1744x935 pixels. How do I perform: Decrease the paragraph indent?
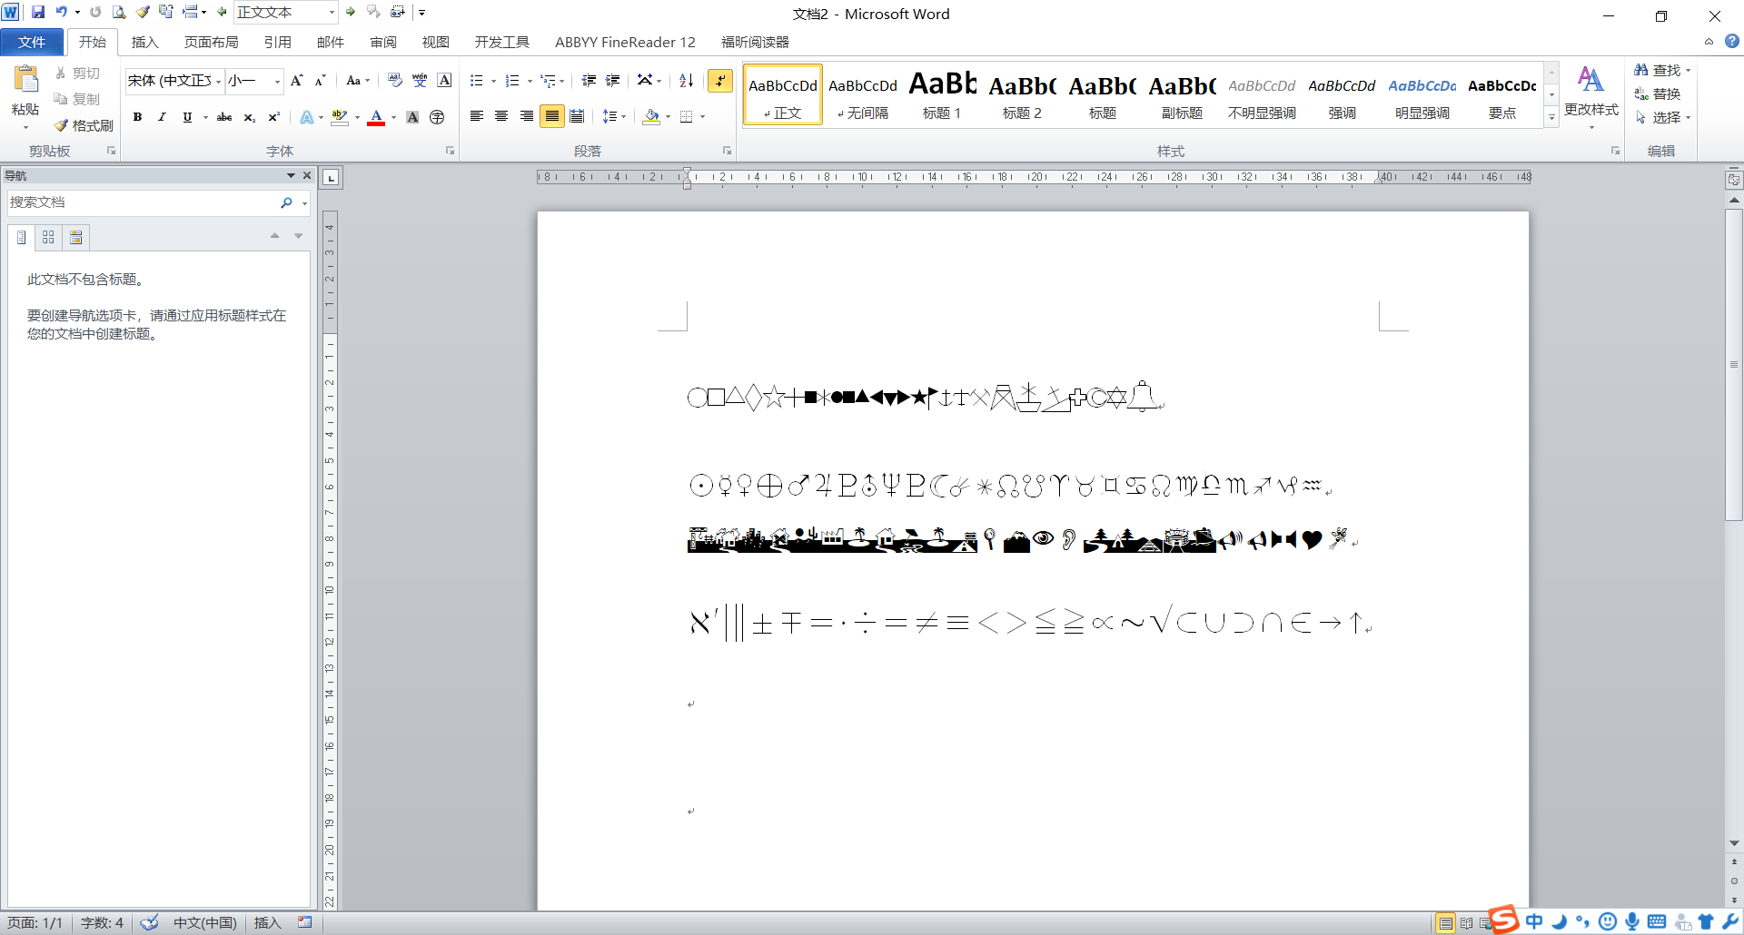tap(589, 81)
